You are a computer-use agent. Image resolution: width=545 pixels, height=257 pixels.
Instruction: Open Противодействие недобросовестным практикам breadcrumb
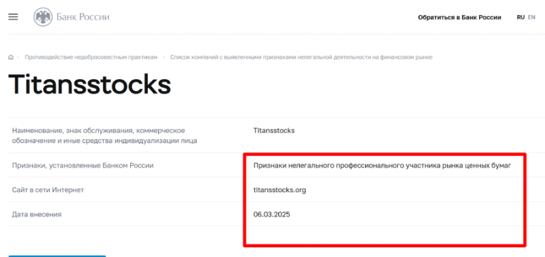click(91, 57)
